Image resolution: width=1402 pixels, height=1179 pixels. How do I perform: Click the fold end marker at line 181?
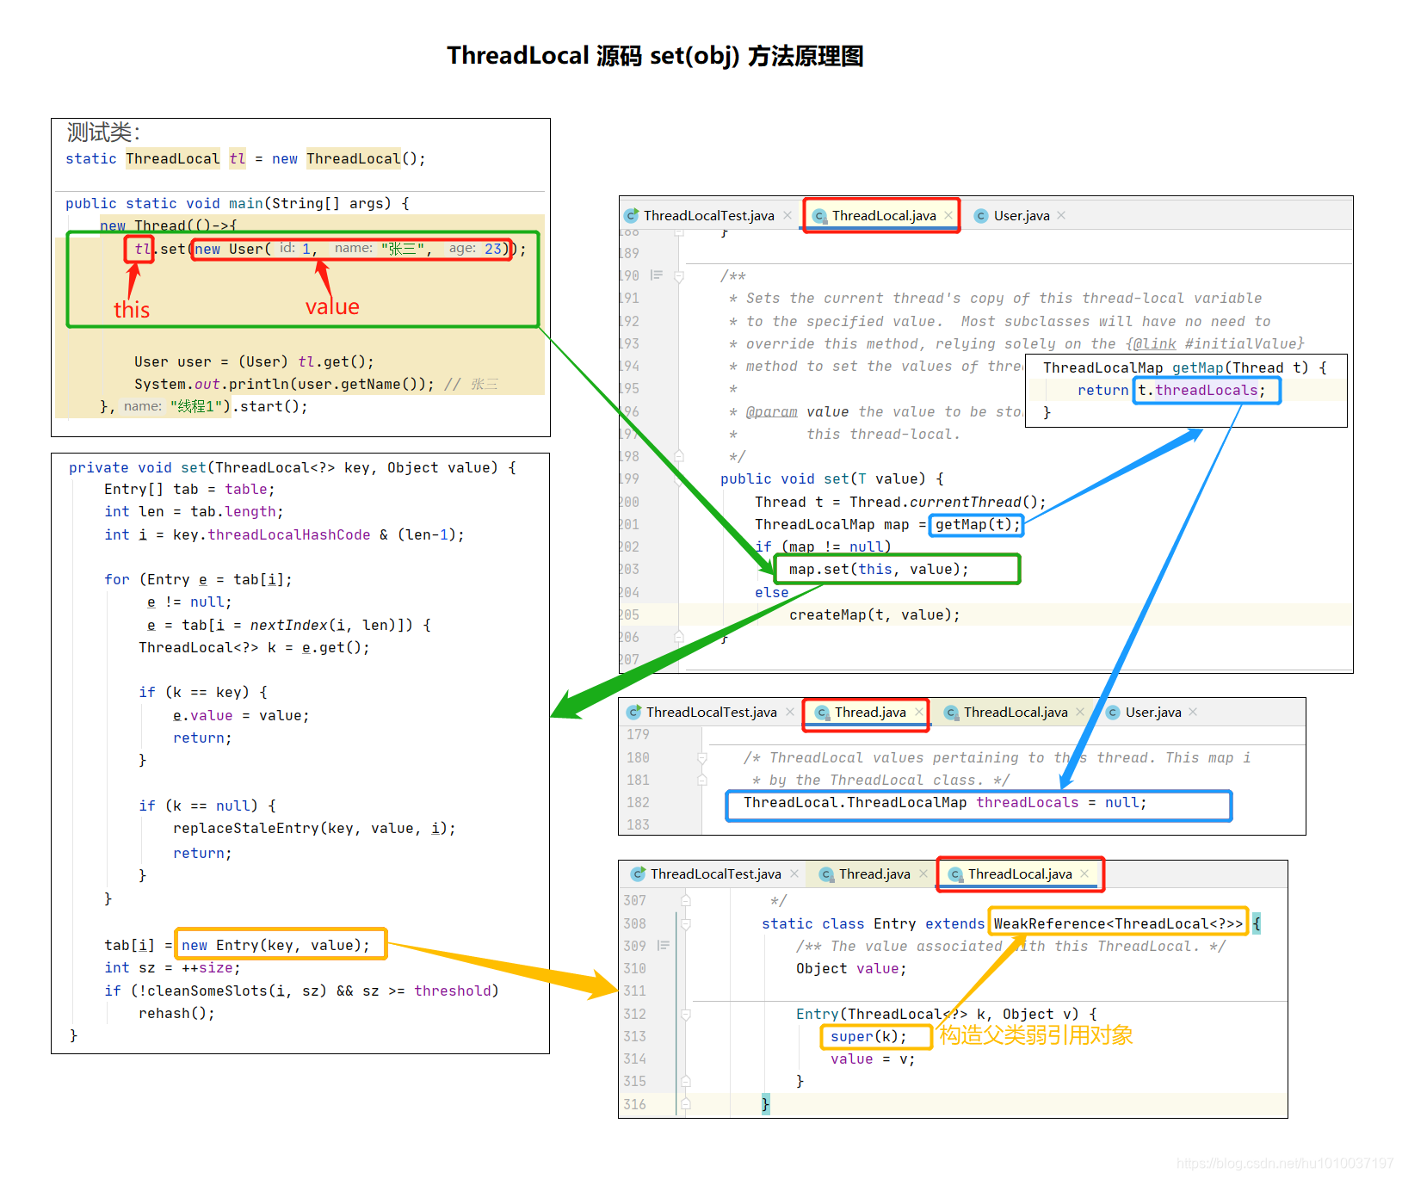702,781
